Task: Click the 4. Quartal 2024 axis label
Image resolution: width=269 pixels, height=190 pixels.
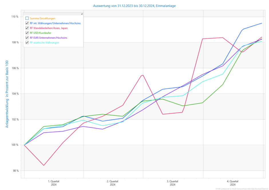Action: pyautogui.click(x=233, y=183)
